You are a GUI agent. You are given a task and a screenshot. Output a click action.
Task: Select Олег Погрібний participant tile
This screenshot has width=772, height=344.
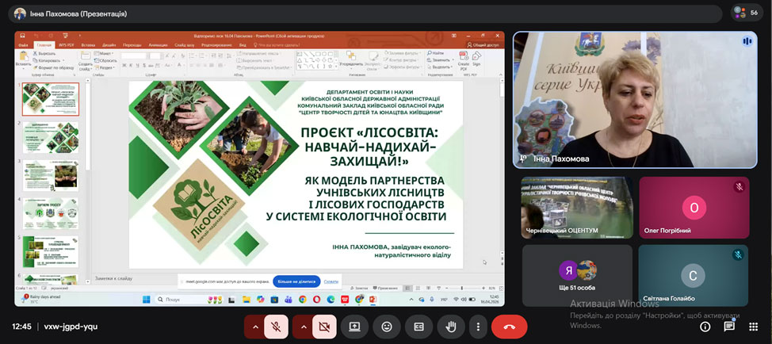click(x=694, y=207)
